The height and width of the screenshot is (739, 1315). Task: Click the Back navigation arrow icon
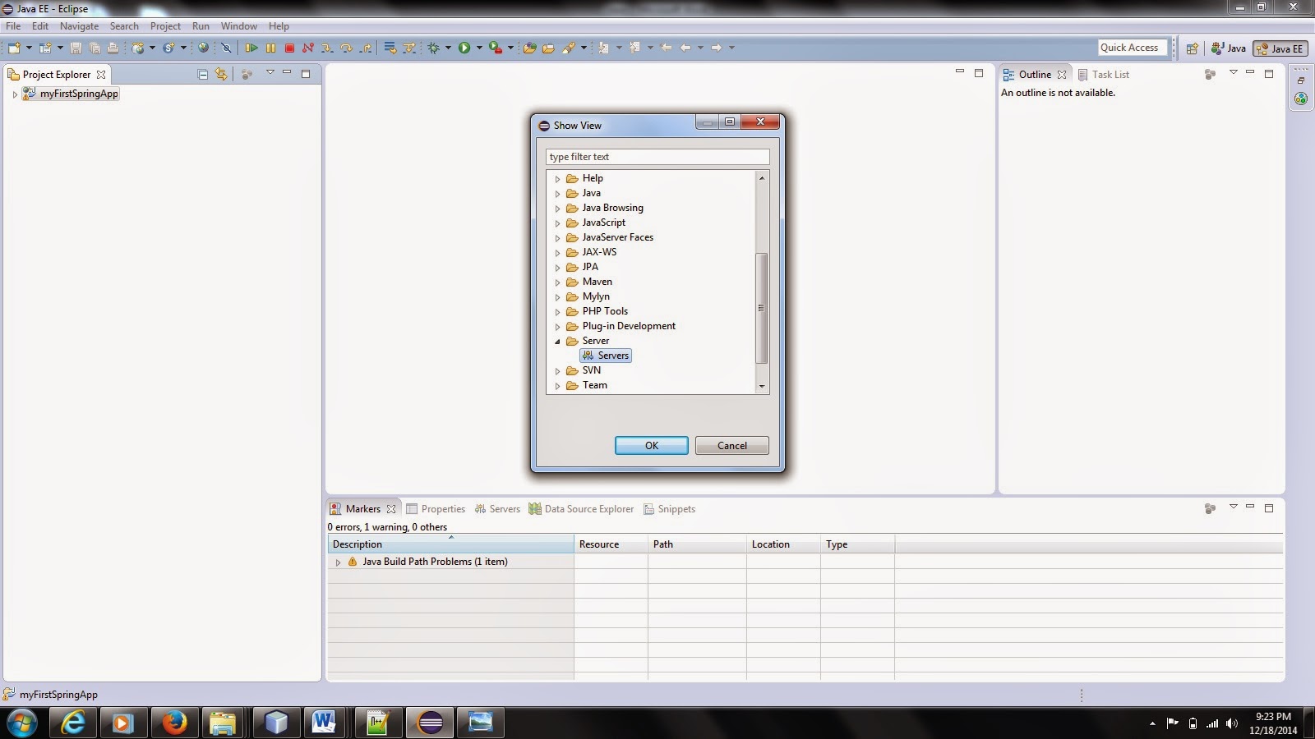[x=686, y=48]
